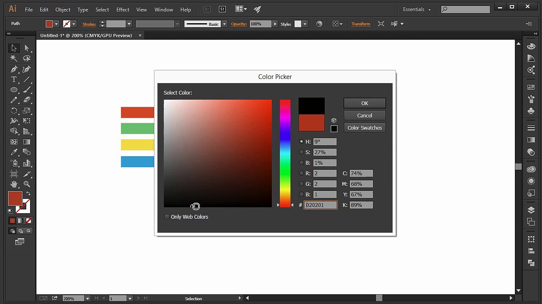Open the Opacity arrow flyout
This screenshot has height=304, width=542.
coord(275,24)
